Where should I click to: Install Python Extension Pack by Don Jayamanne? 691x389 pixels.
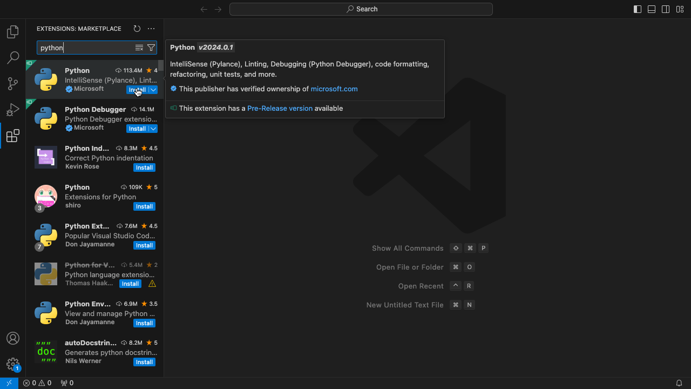(144, 245)
